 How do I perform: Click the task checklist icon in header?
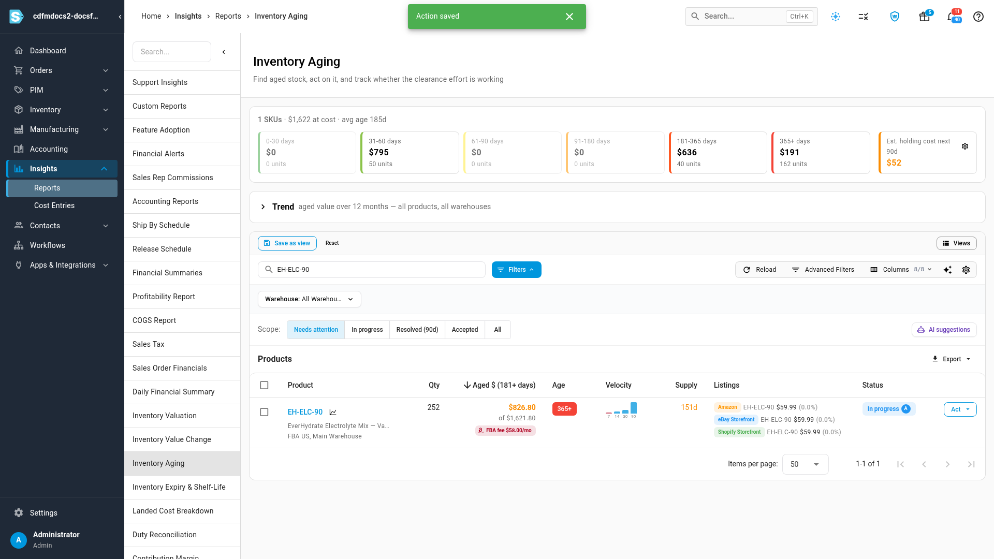coord(863,17)
